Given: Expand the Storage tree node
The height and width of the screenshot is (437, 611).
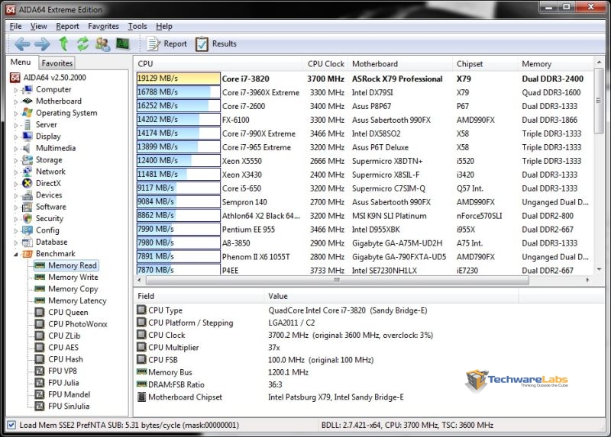Looking at the screenshot, I should click(16, 160).
